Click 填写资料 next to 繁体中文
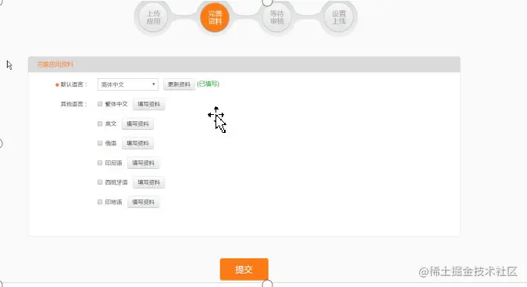Image resolution: width=527 pixels, height=287 pixels. pos(149,104)
